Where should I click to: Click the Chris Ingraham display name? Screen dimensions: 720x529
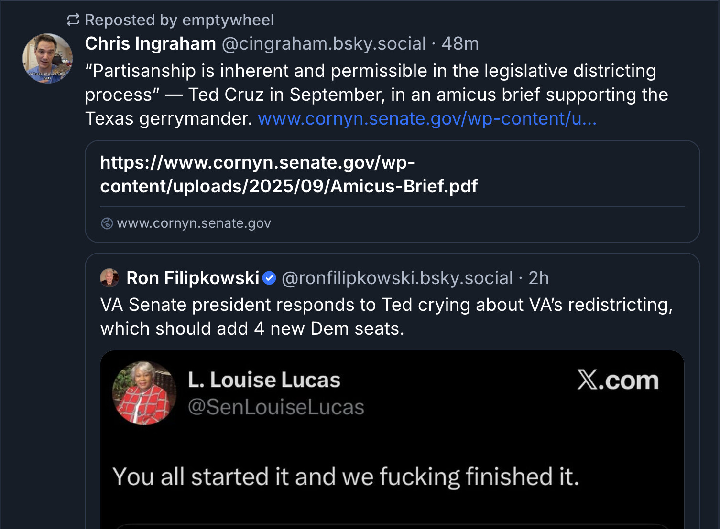150,44
